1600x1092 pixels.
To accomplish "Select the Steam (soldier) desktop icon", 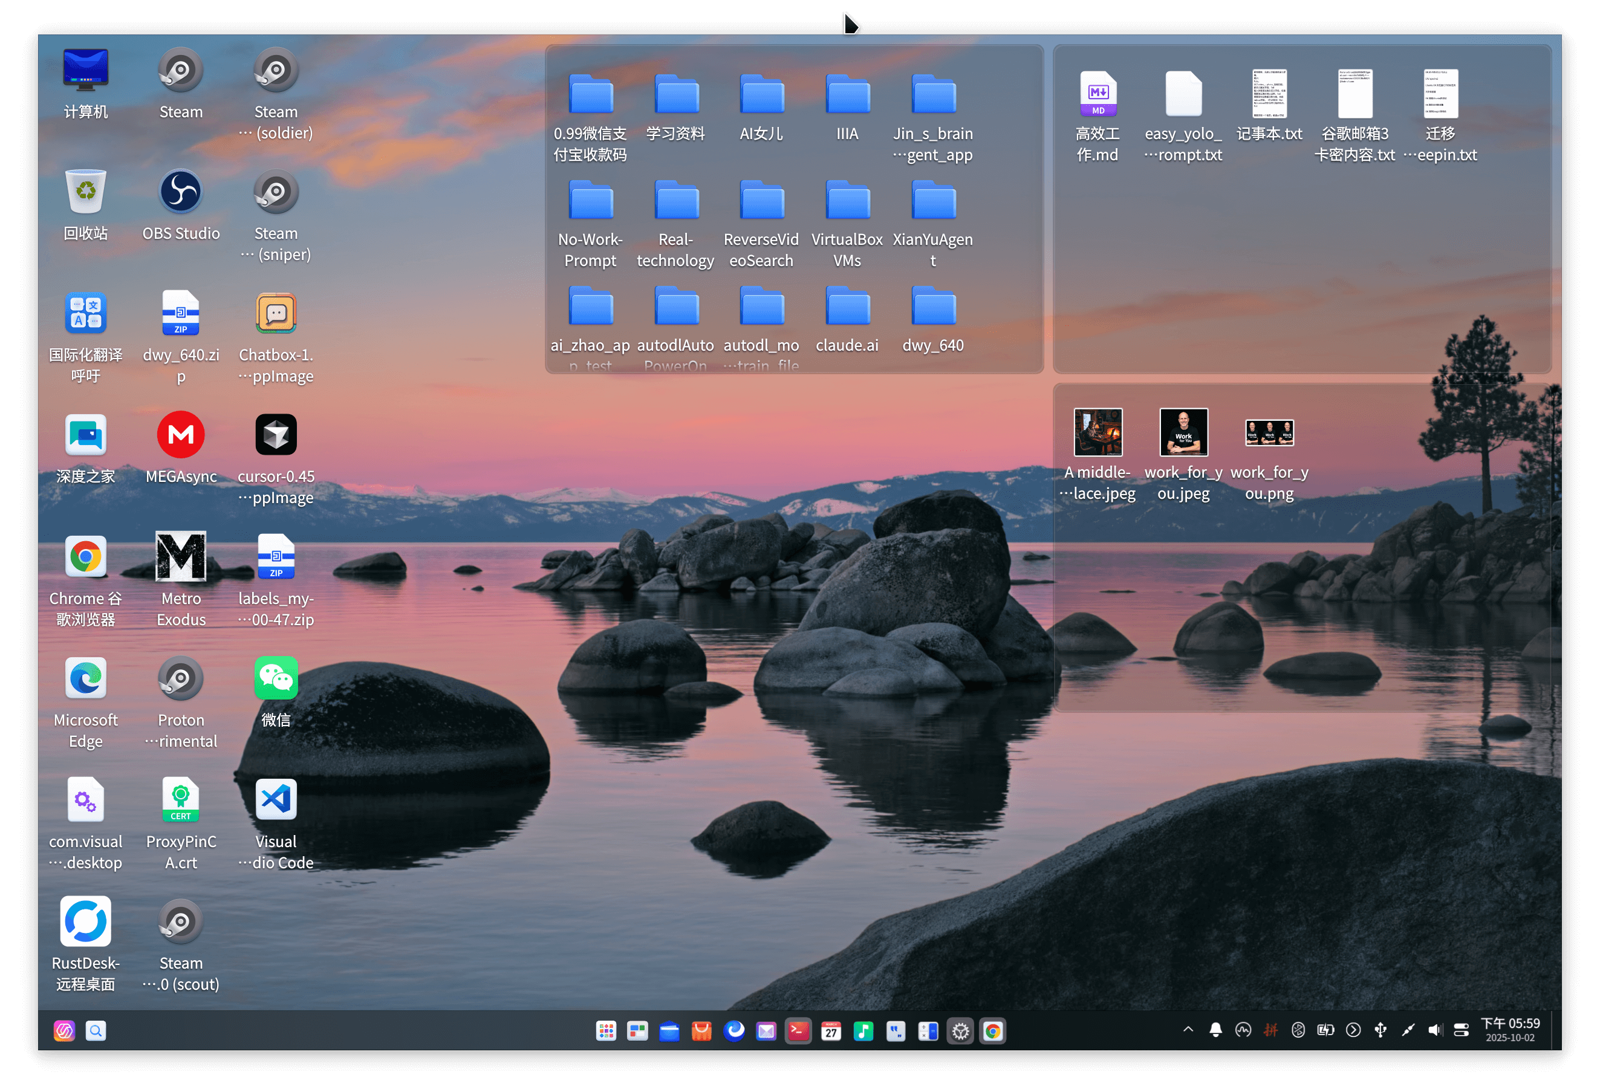I will [x=276, y=70].
